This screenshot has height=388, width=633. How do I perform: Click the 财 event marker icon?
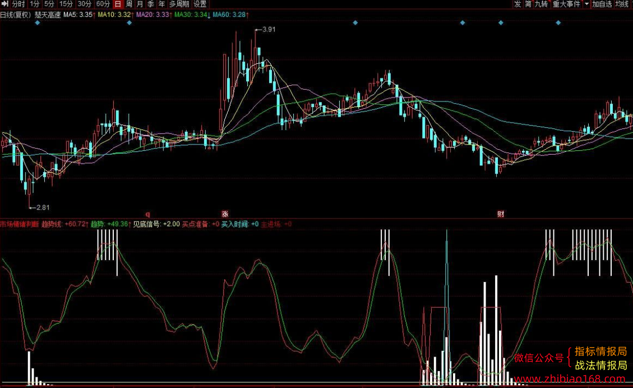(501, 214)
